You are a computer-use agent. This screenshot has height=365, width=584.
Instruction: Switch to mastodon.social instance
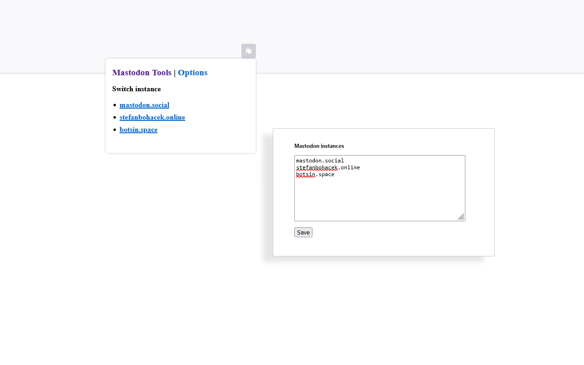[144, 105]
